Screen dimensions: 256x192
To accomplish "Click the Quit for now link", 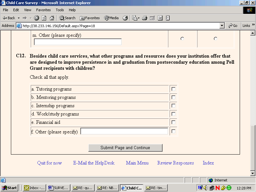I will (50, 163).
